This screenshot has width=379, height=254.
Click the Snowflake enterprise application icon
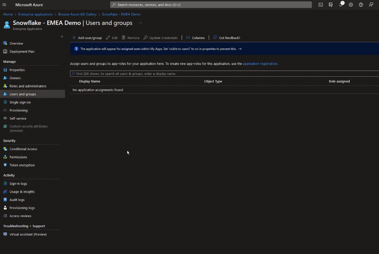click(x=7, y=25)
